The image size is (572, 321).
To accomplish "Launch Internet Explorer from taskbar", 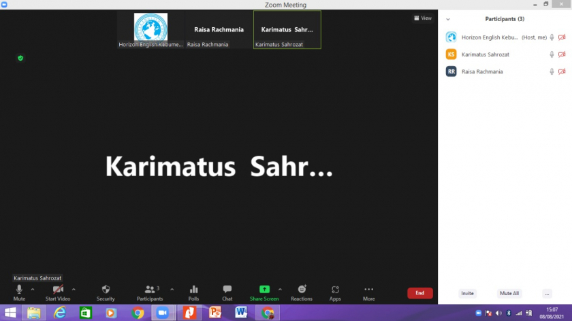I will (60, 313).
